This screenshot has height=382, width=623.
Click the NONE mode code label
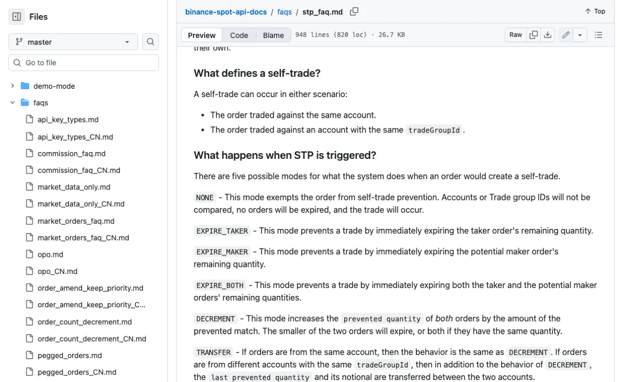click(205, 197)
